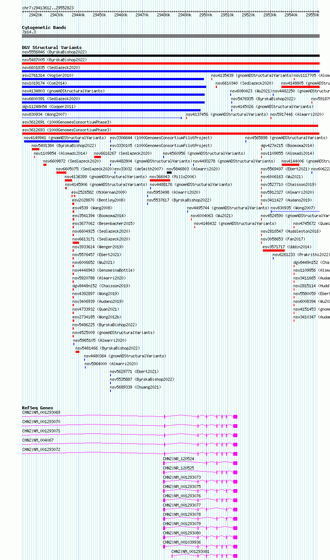The height and width of the screenshot is (560, 330).
Task: Select nsv366043 (Mills2006) variant label
Action: coord(173,177)
